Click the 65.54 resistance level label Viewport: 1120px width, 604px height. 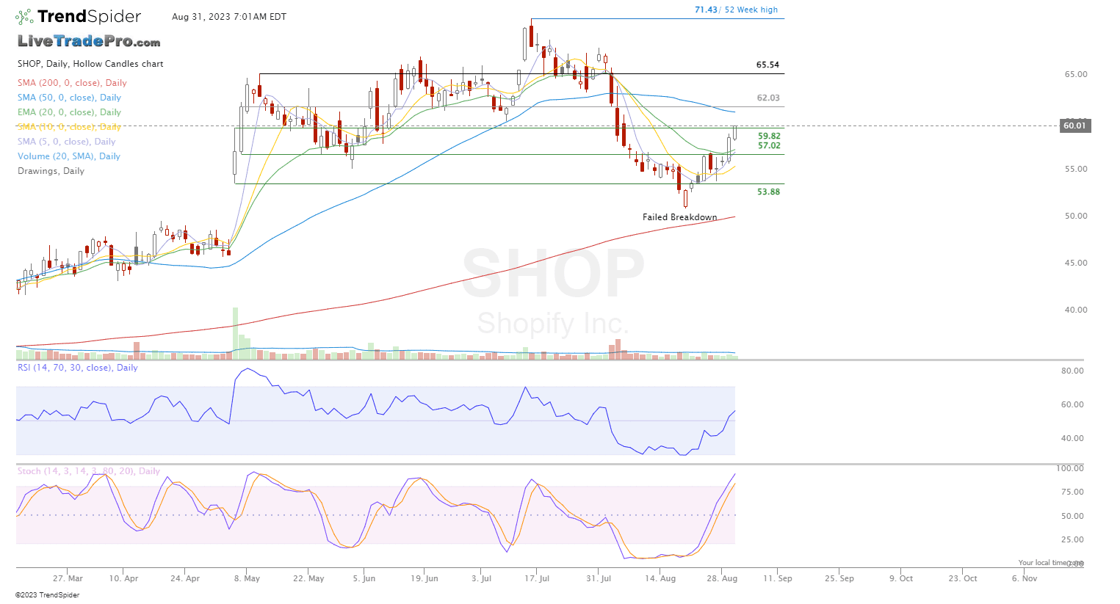pyautogui.click(x=767, y=65)
